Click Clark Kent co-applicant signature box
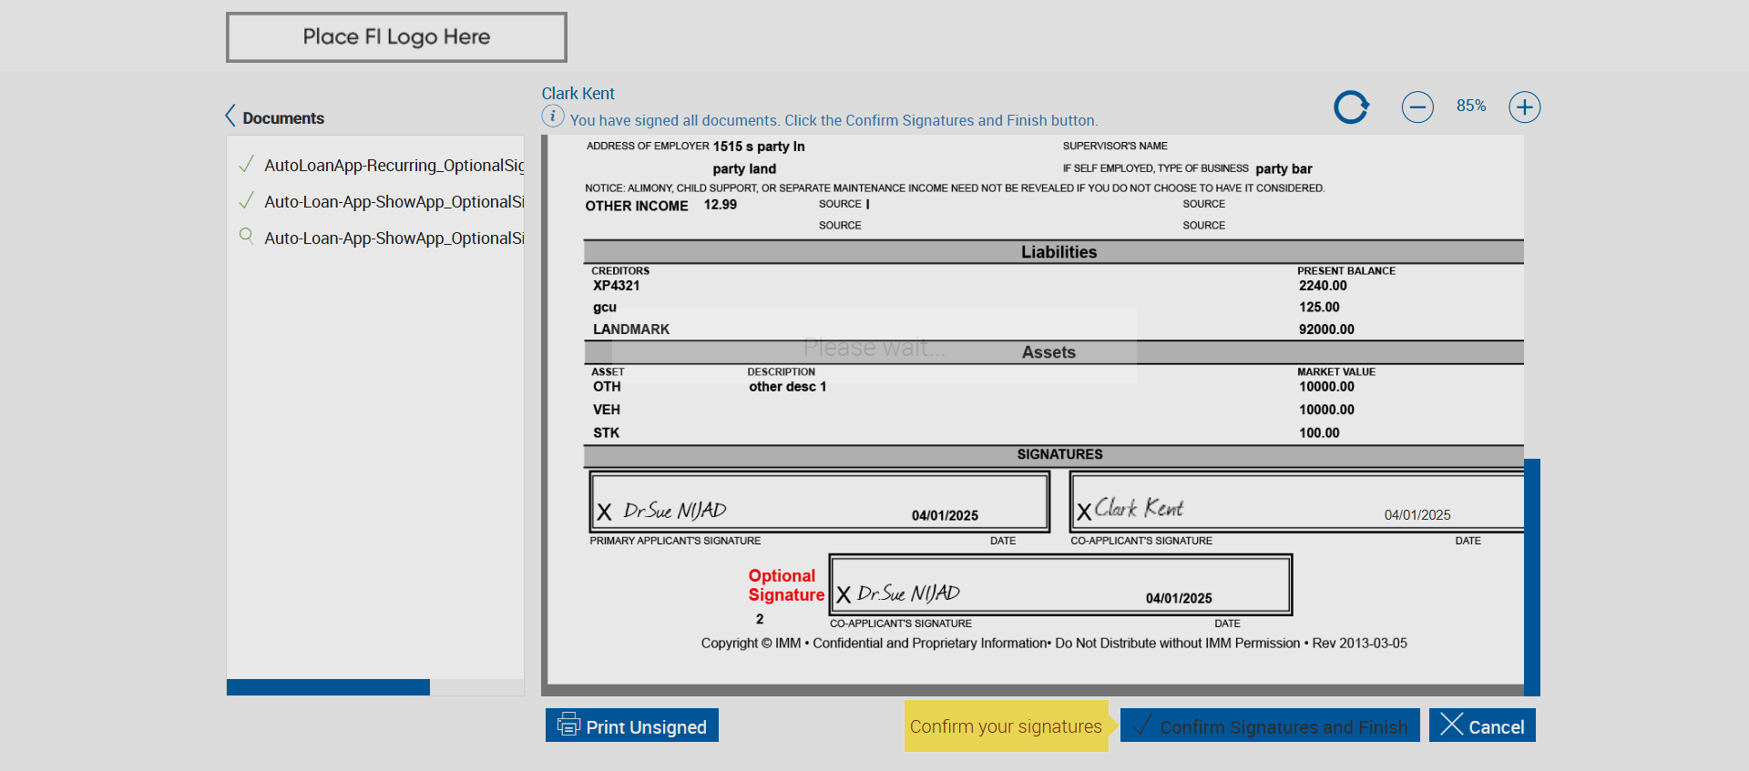Screen dimensions: 1749x771 [1297, 502]
